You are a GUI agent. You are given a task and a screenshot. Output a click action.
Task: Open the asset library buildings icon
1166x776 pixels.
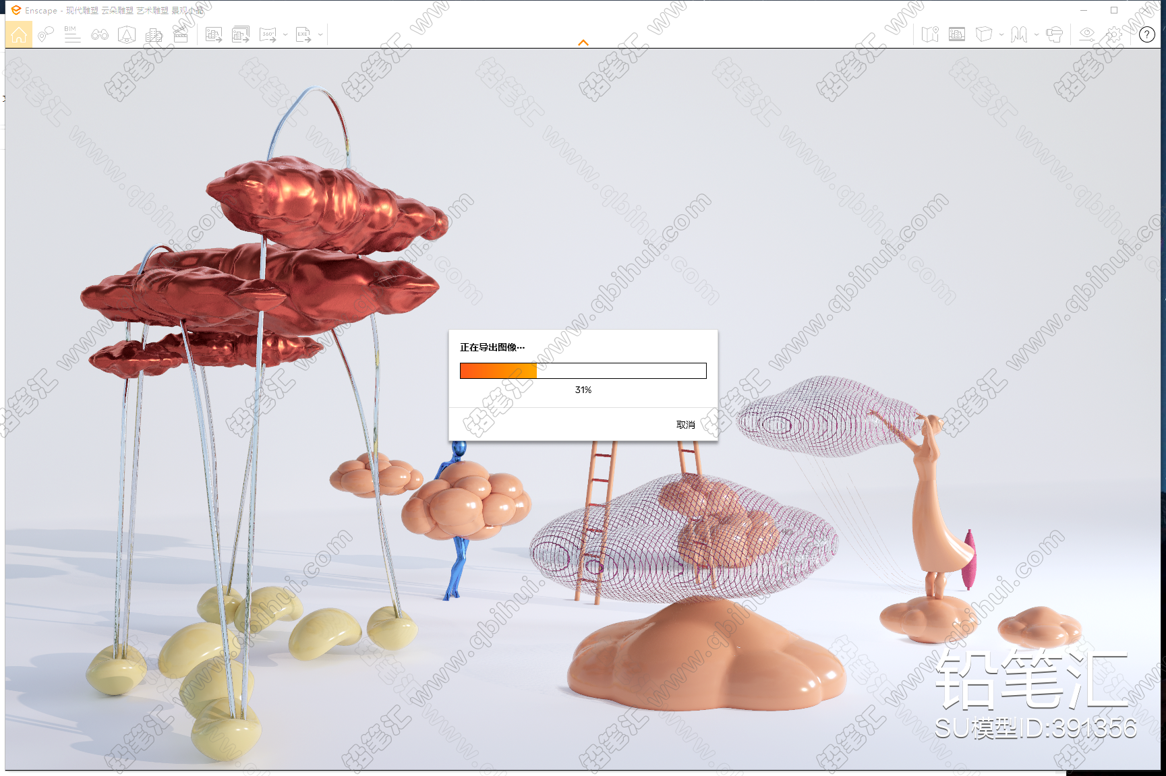154,34
